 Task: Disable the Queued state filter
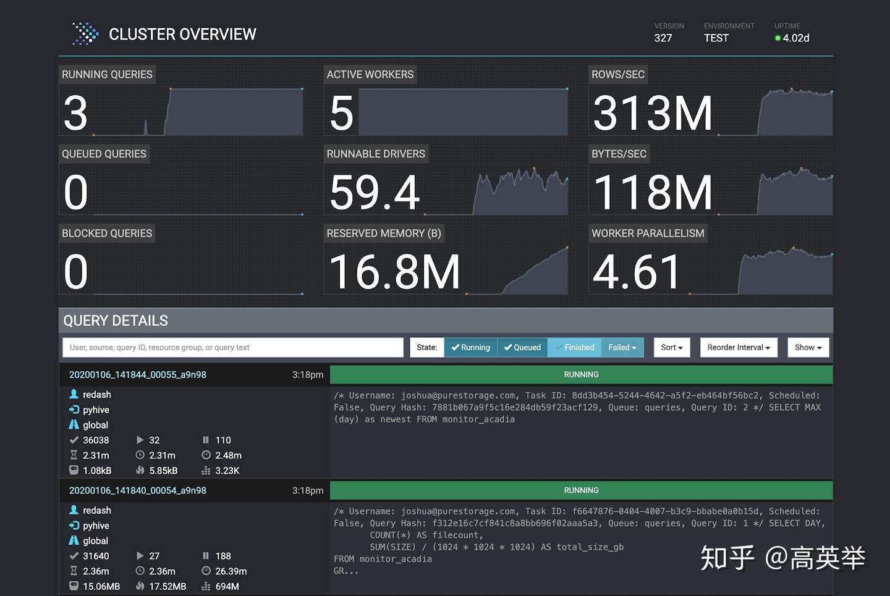[522, 347]
